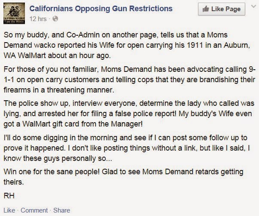Click the Californians Opposing Gun Restrictions avatar
This screenshot has height=216, width=259.
coord(14,13)
